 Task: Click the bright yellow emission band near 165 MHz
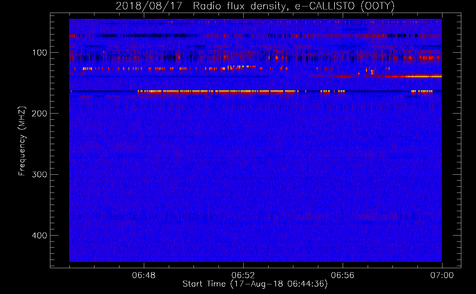pyautogui.click(x=218, y=91)
